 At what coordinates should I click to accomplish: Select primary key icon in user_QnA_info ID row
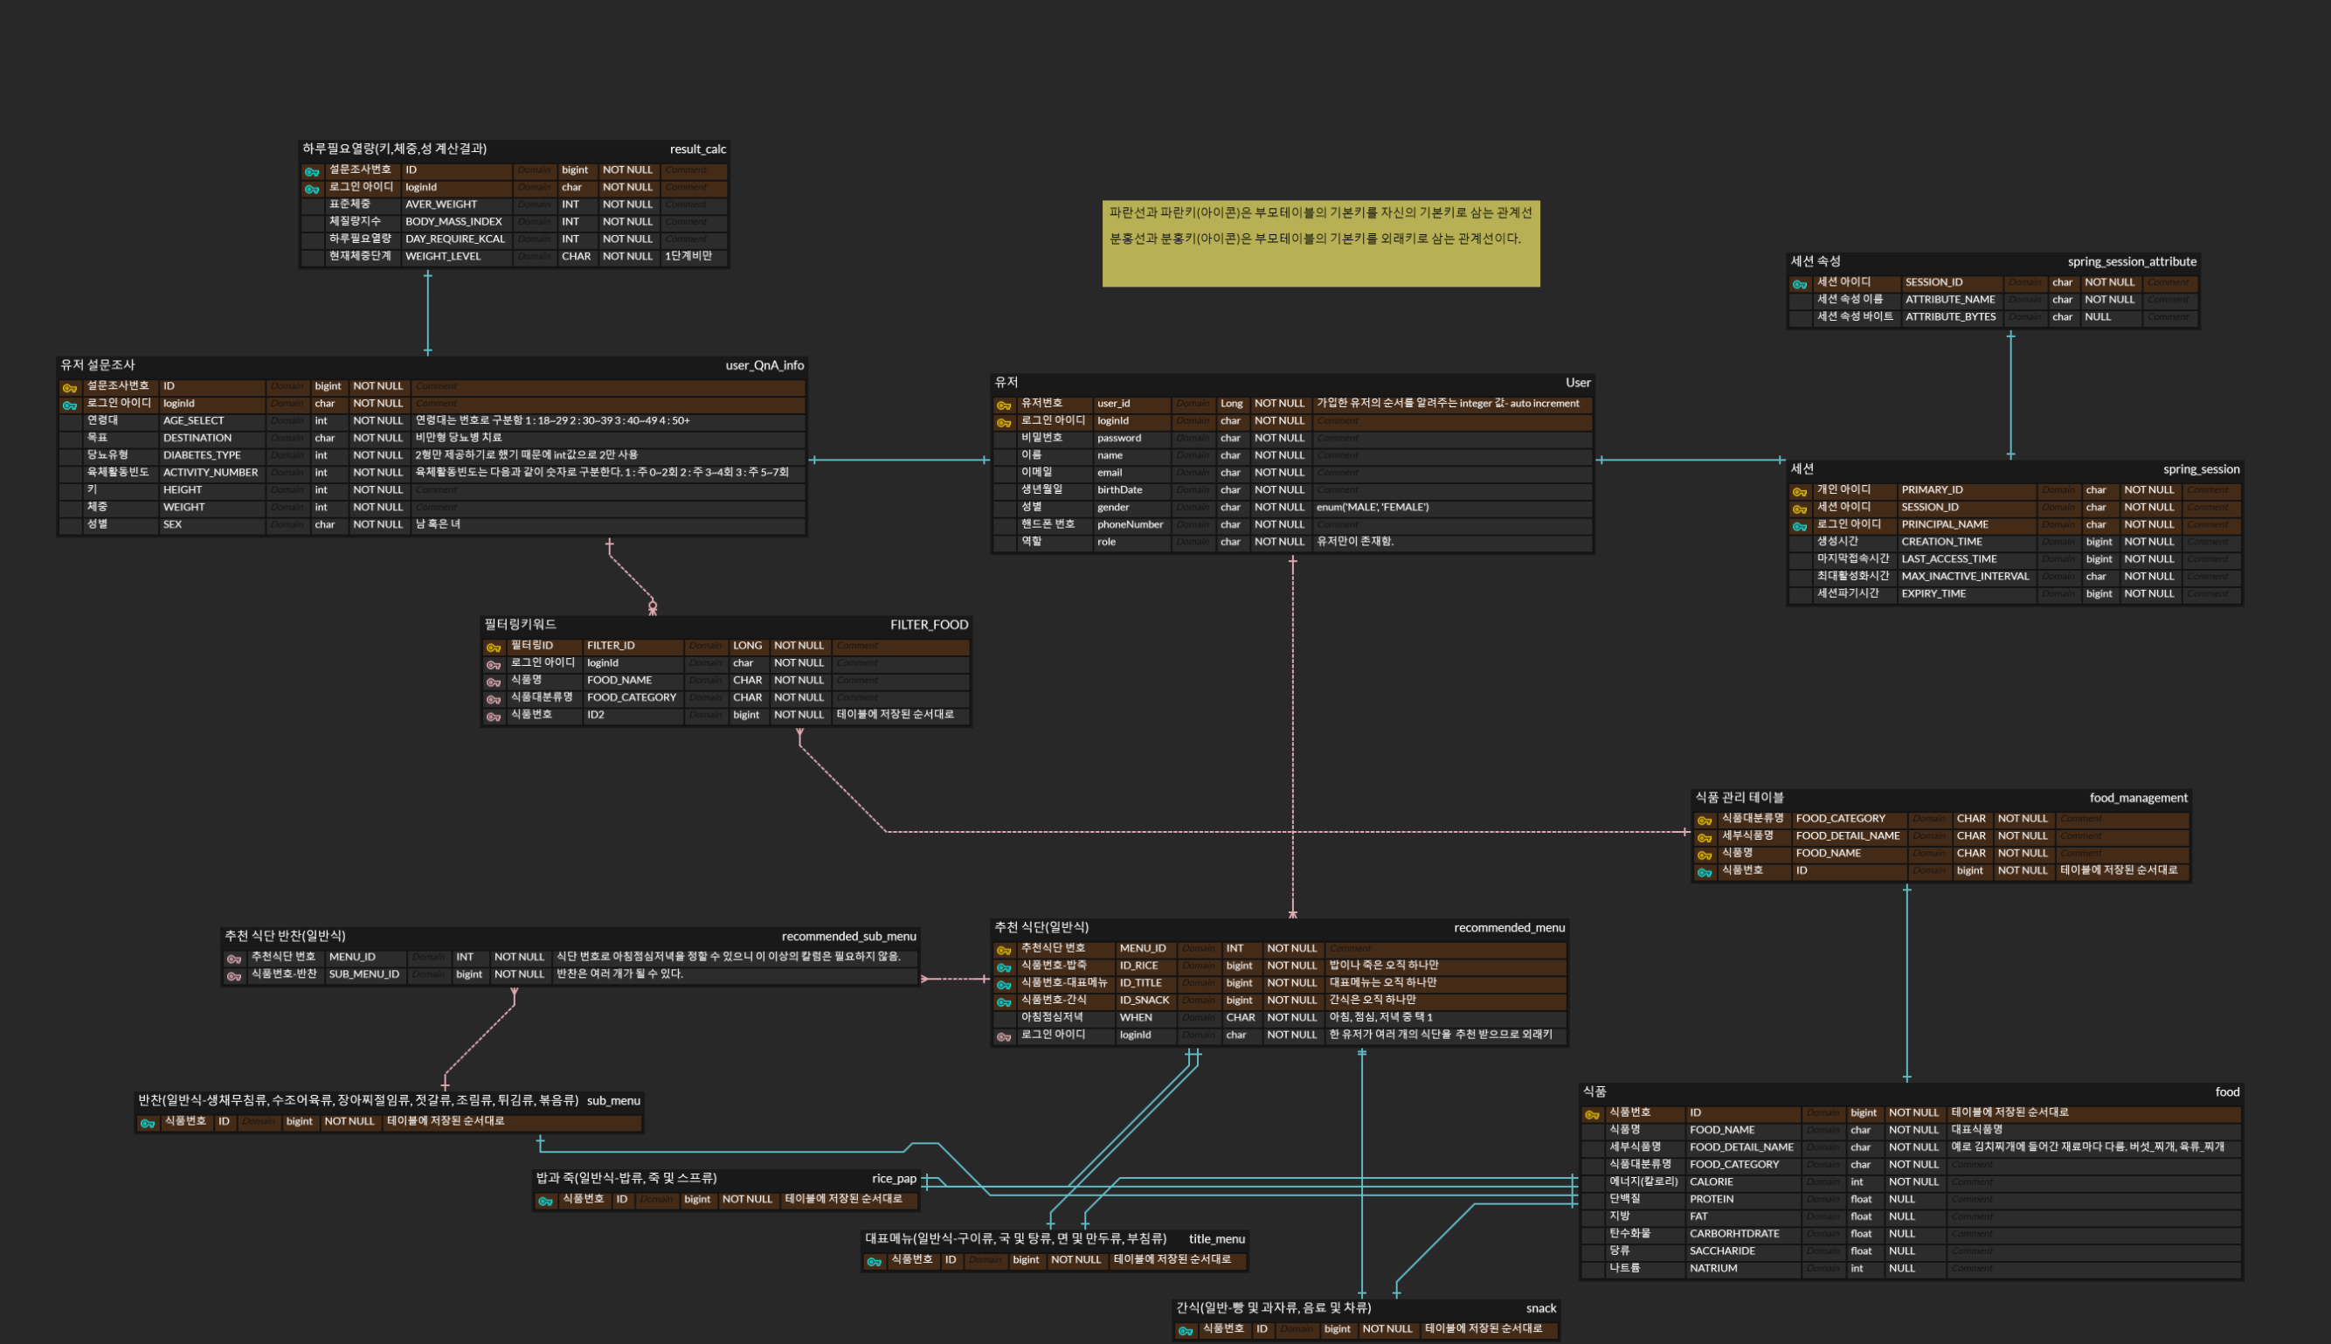click(69, 388)
